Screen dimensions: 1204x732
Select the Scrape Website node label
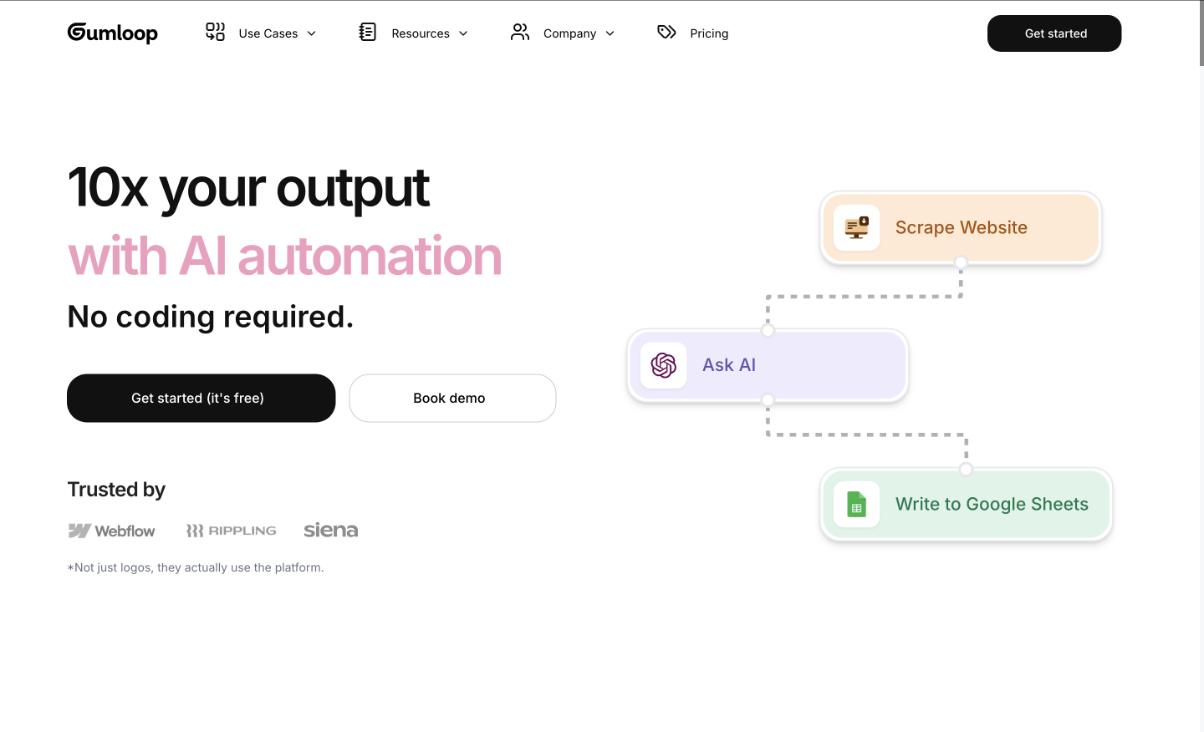(x=962, y=227)
